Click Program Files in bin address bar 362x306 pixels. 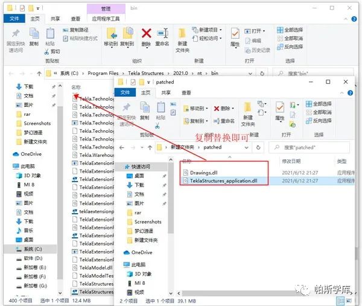(x=103, y=73)
